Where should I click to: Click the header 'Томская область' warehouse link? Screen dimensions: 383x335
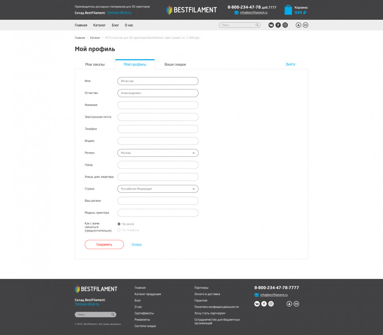tap(119, 13)
